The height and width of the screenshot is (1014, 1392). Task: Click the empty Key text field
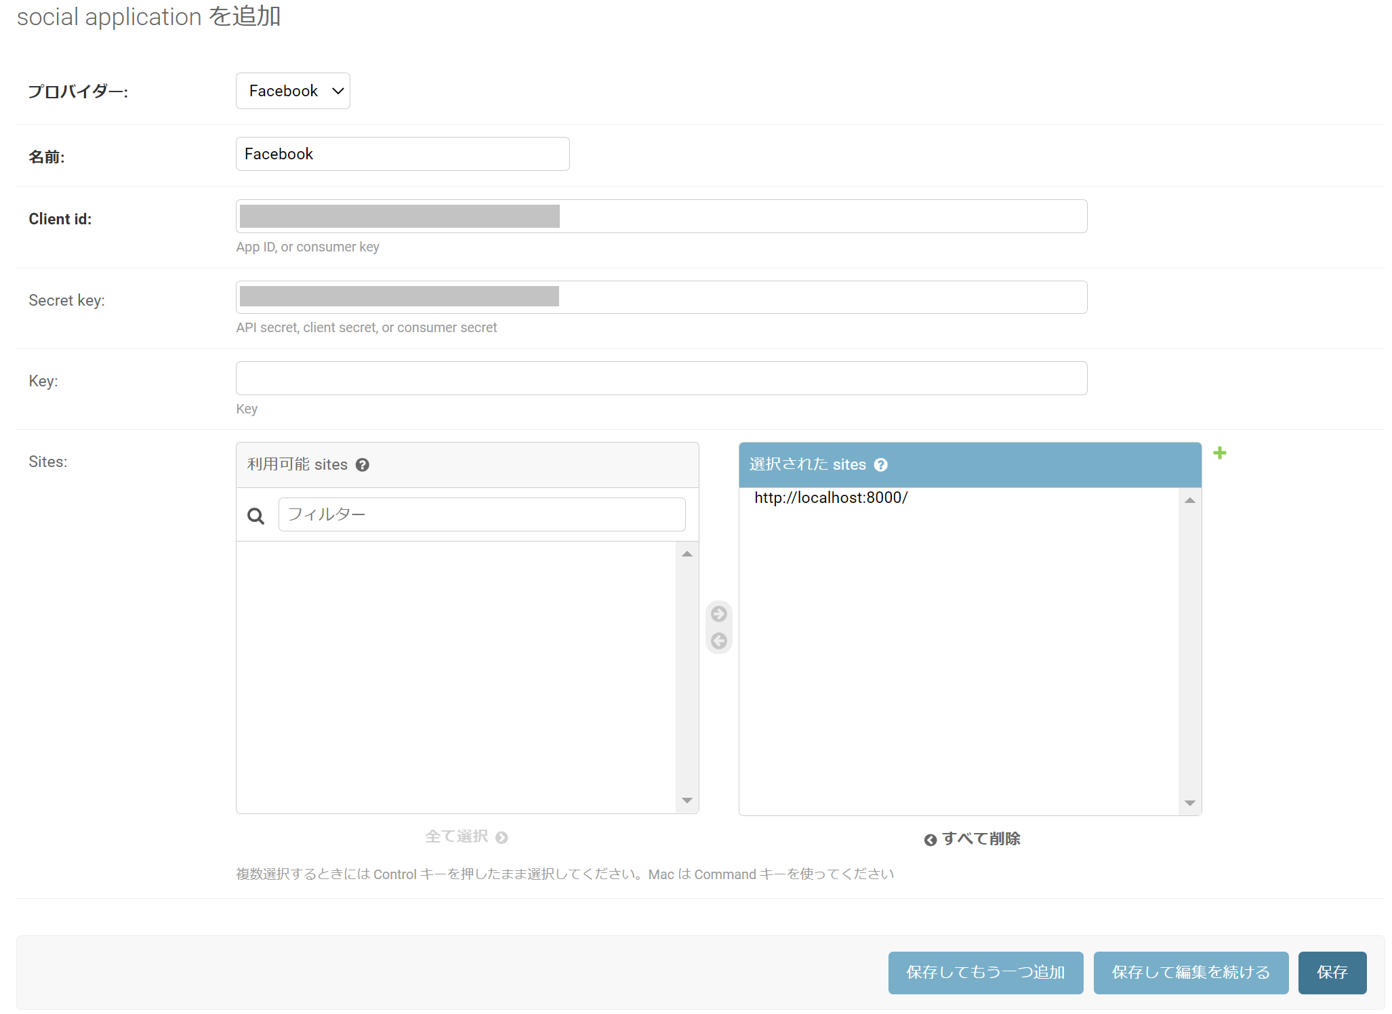pos(661,378)
